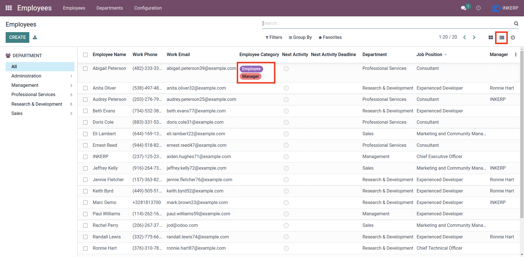
Task: Tick the select-all checkbox in header
Action: tap(85, 55)
